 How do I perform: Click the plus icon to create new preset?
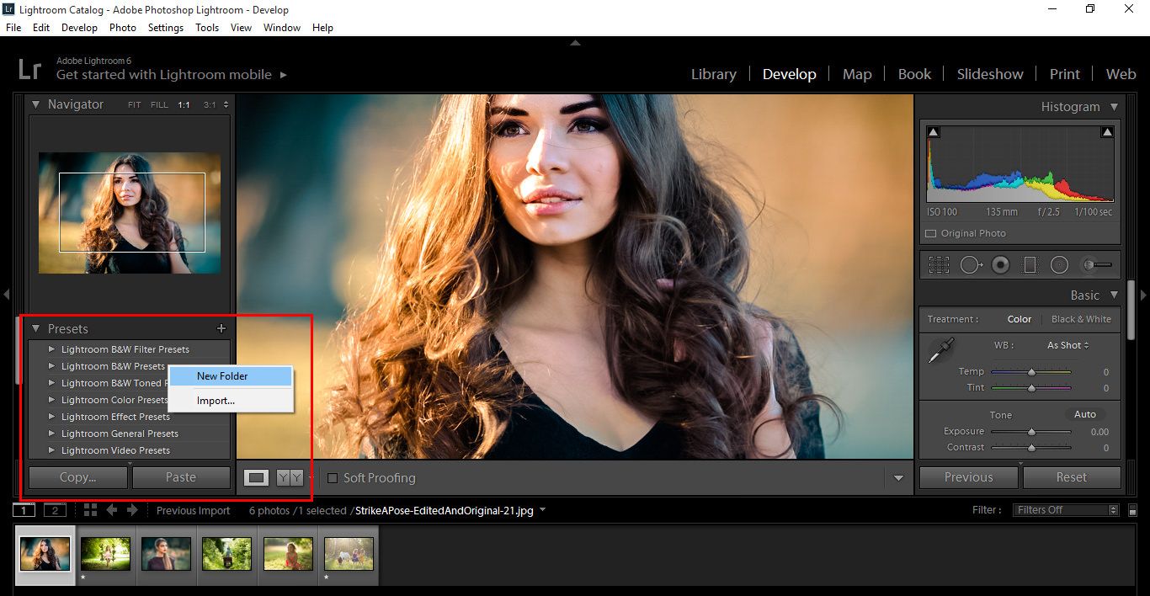coord(221,328)
